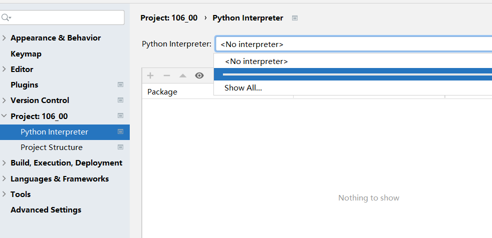The width and height of the screenshot is (492, 238).
Task: Click the project-level icon beside Version Control
Action: [120, 100]
